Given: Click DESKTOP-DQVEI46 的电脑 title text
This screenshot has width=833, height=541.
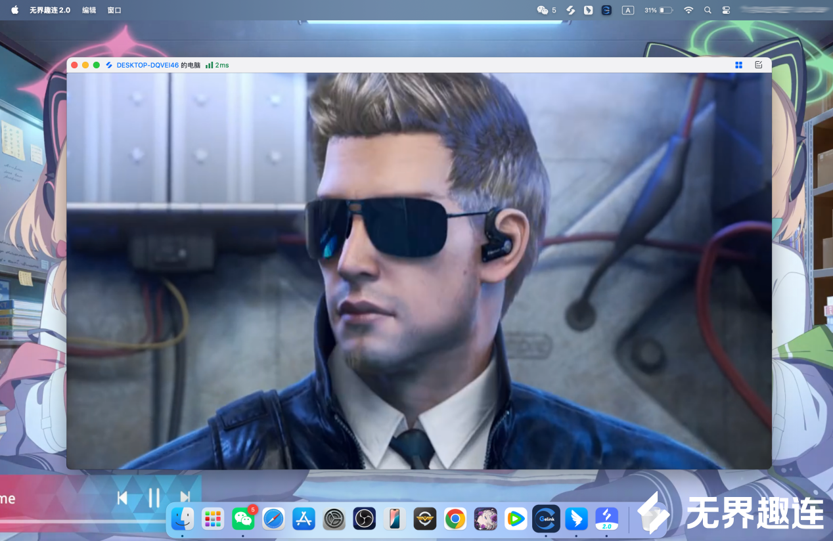Looking at the screenshot, I should (158, 65).
